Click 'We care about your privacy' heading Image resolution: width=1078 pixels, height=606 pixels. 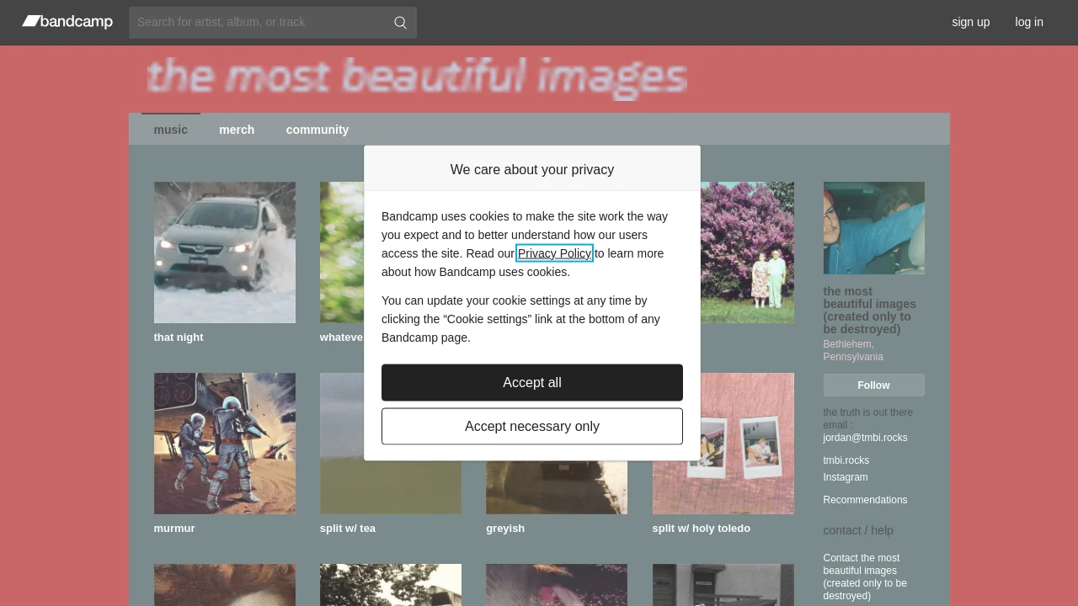pos(532,170)
